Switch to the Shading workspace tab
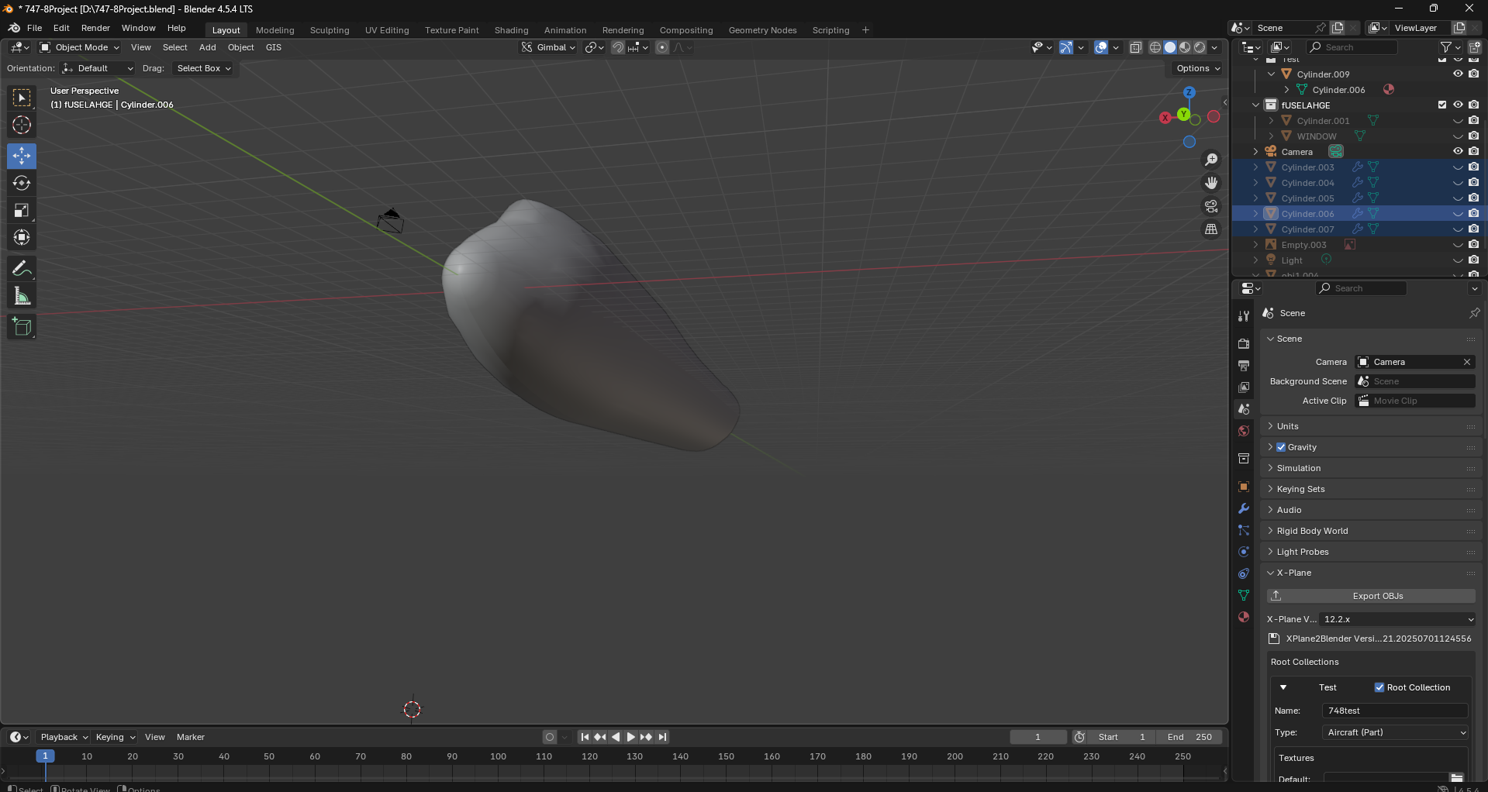 pyautogui.click(x=511, y=30)
